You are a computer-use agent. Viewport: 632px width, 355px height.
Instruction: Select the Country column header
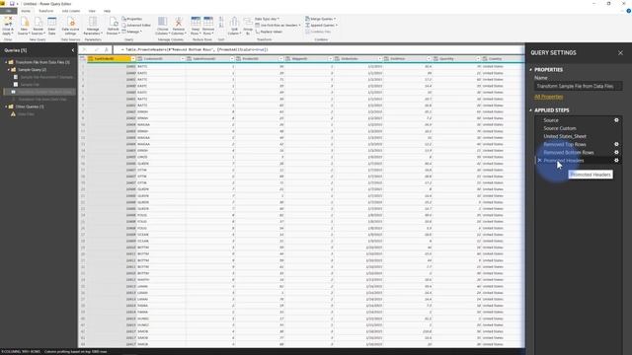click(503, 59)
